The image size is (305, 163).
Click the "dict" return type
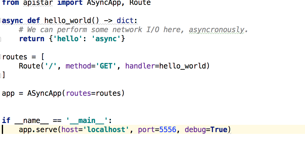pyautogui.click(x=125, y=20)
